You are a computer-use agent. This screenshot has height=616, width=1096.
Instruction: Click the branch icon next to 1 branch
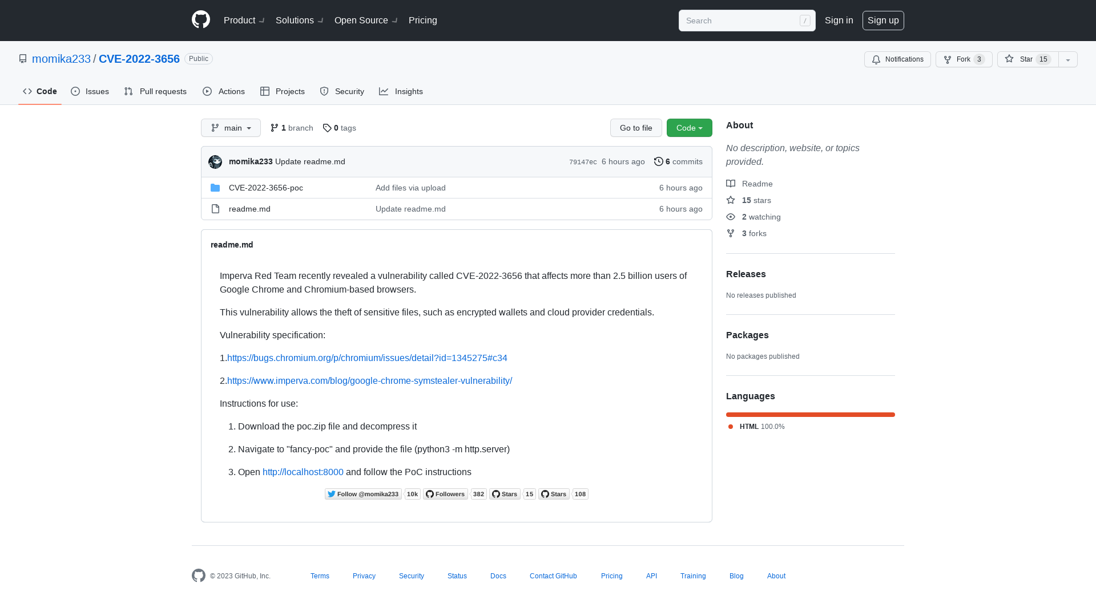click(275, 128)
